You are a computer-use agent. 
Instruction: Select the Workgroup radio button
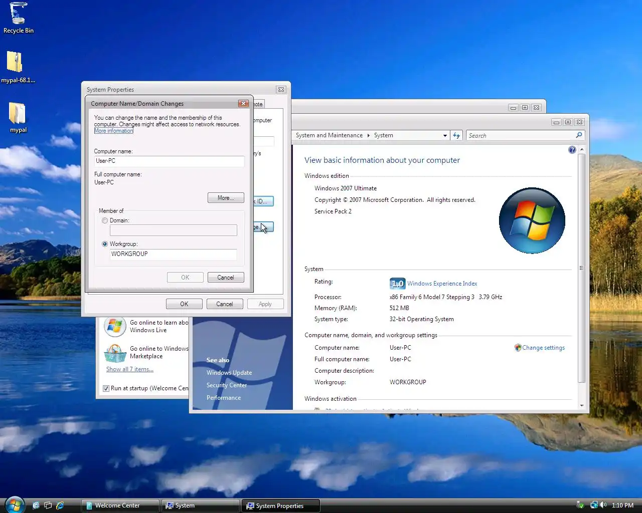coord(105,244)
